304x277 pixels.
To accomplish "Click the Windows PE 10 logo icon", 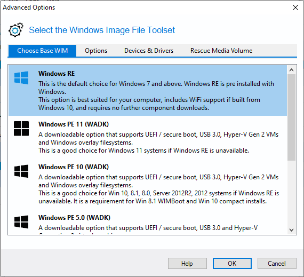I will coord(21,171).
